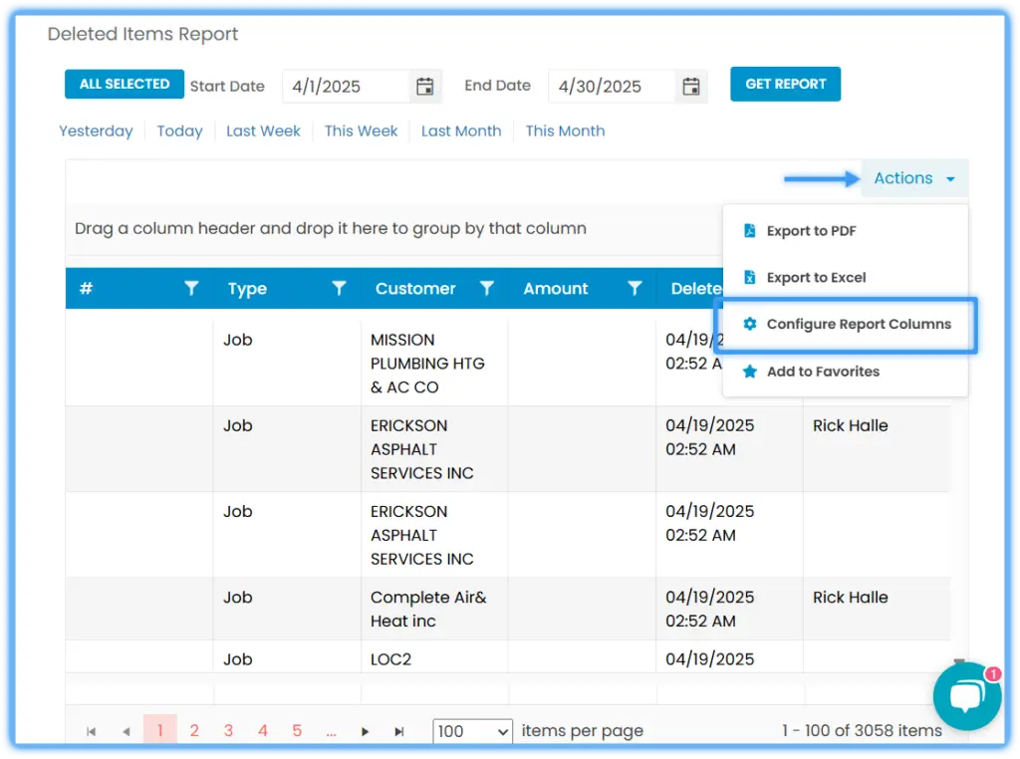Click the gear icon for Configure Report Columns
1020x759 pixels.
coord(749,324)
